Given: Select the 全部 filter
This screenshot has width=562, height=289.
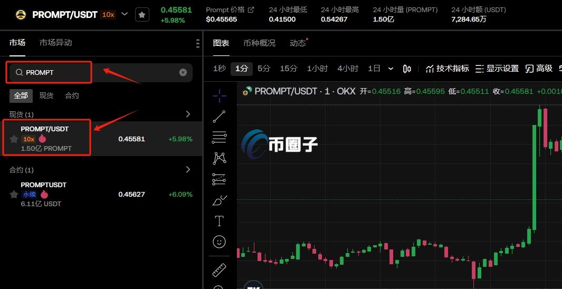Looking at the screenshot, I should (x=21, y=95).
